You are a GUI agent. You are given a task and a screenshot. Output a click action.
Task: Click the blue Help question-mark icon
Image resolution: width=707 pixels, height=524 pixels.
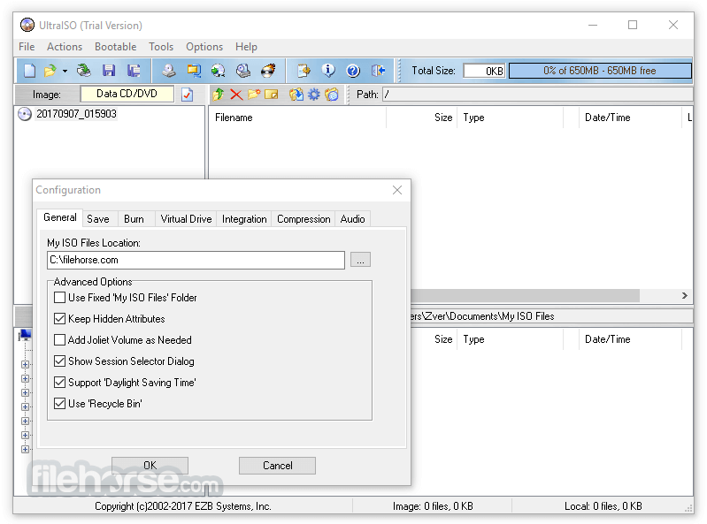[x=353, y=71]
